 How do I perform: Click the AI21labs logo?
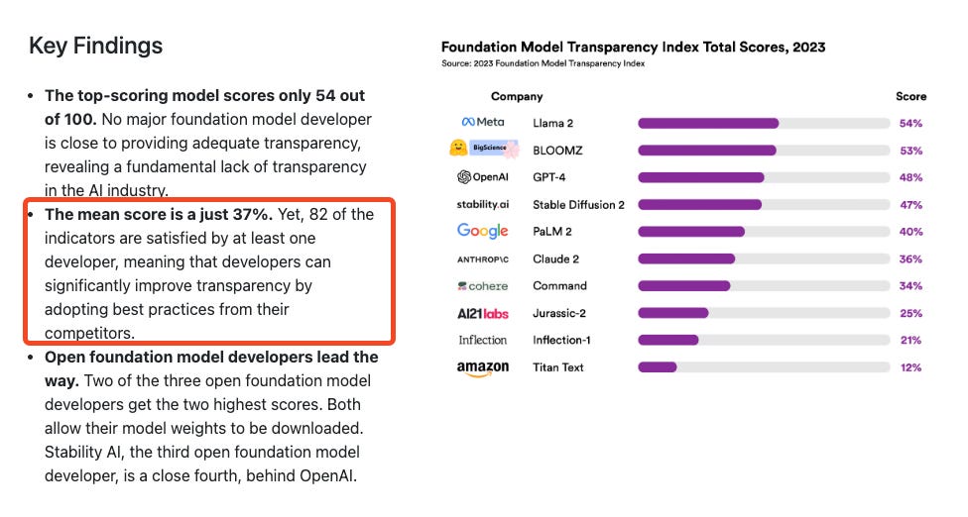click(x=482, y=313)
